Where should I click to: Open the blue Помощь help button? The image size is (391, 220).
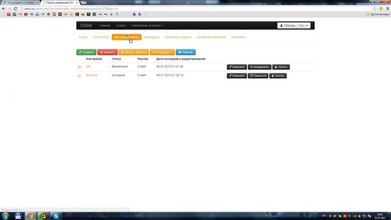186,52
